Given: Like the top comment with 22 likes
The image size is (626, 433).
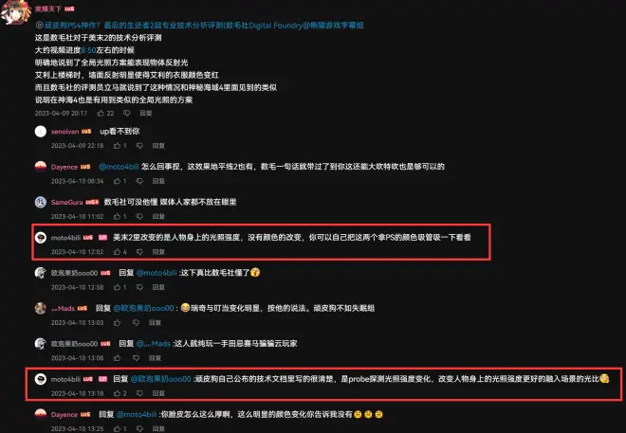Looking at the screenshot, I should click(101, 114).
